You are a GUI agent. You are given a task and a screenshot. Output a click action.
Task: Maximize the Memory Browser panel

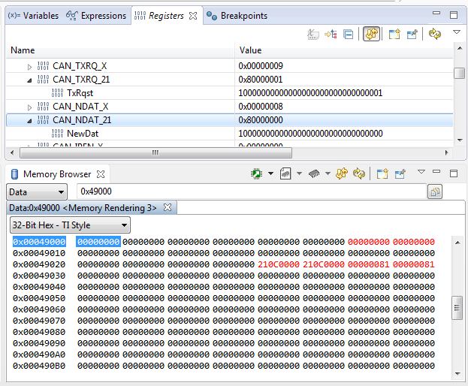(454, 173)
